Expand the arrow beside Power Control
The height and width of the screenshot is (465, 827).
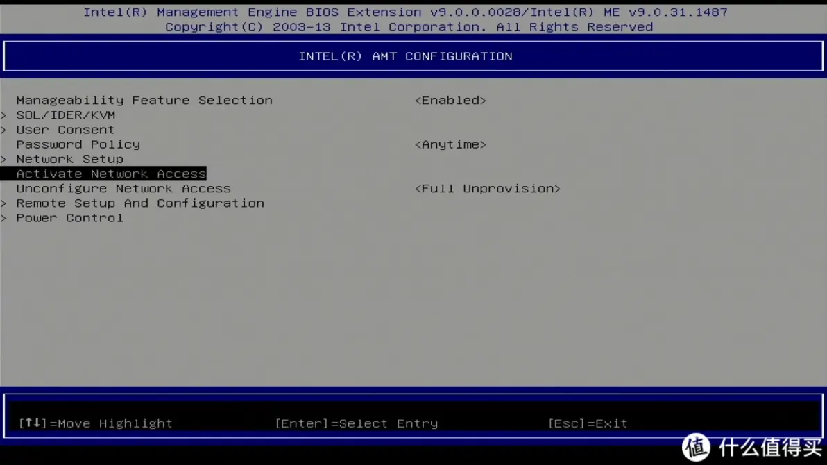tap(4, 218)
